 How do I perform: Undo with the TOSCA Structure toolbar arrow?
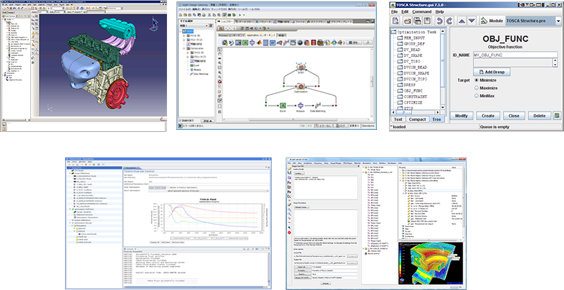[439, 21]
